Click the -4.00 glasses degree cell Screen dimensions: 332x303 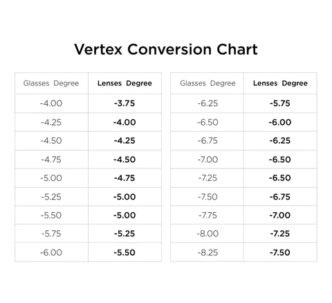click(x=51, y=103)
